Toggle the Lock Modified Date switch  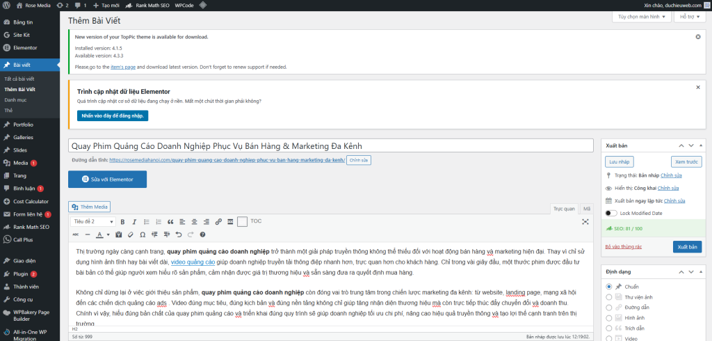point(611,213)
